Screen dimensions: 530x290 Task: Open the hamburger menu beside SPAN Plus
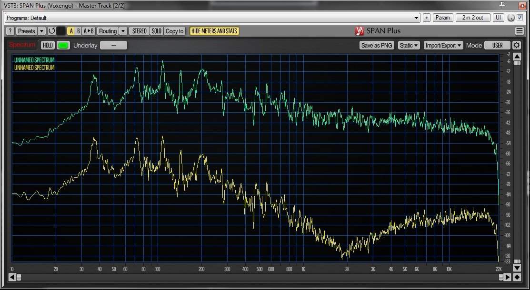[x=519, y=31]
